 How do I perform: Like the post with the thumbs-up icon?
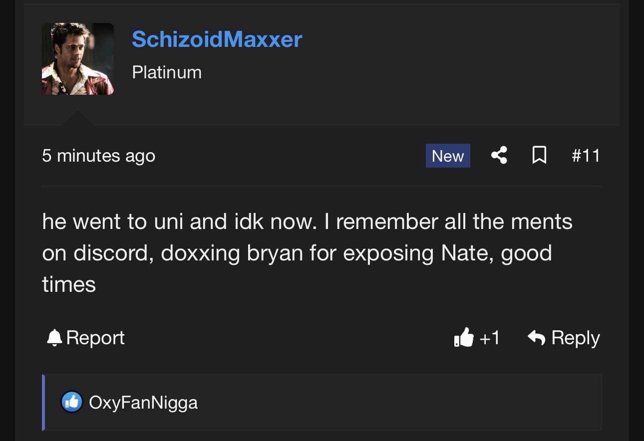tap(464, 338)
